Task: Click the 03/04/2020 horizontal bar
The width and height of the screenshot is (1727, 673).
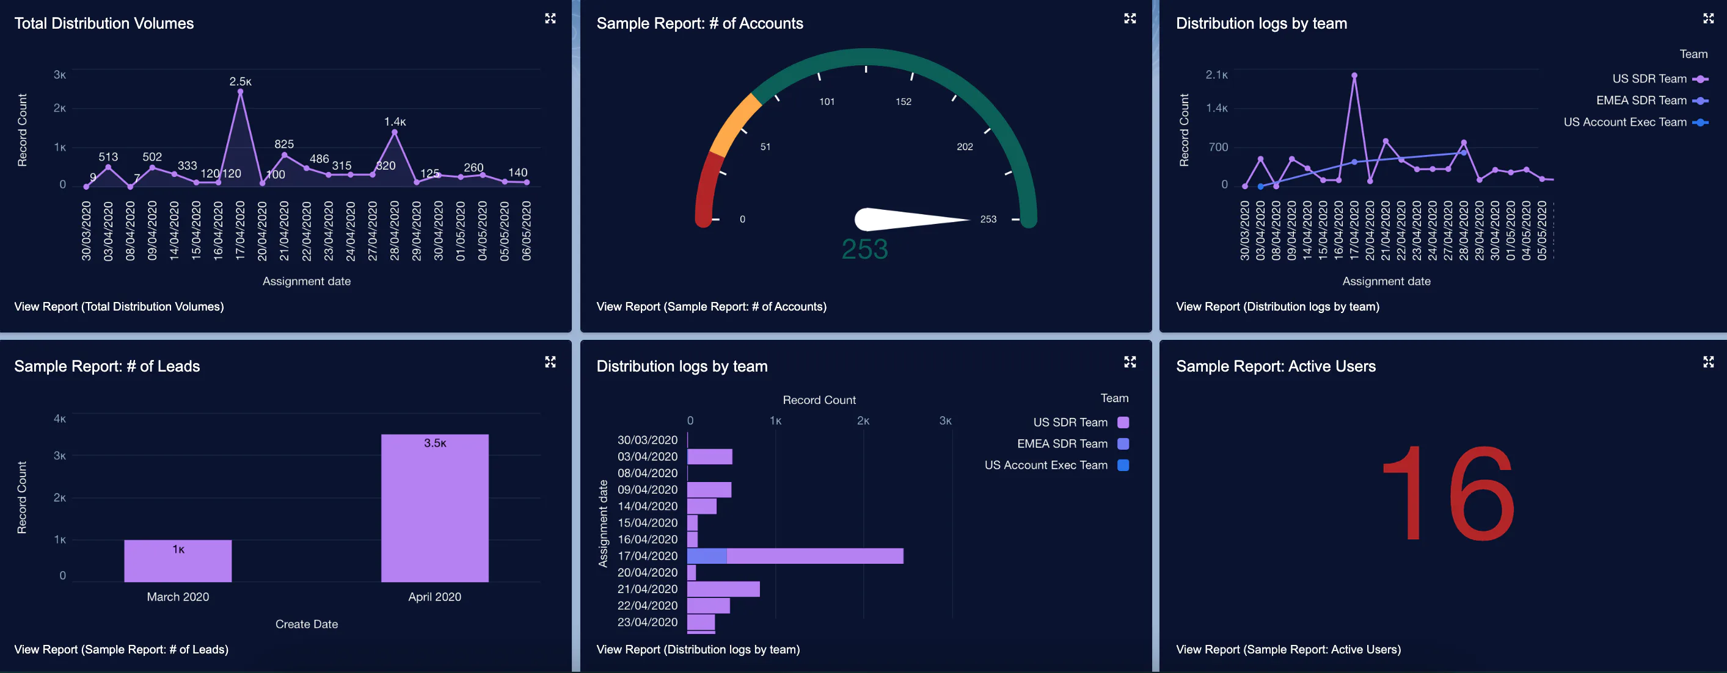Action: pyautogui.click(x=709, y=457)
